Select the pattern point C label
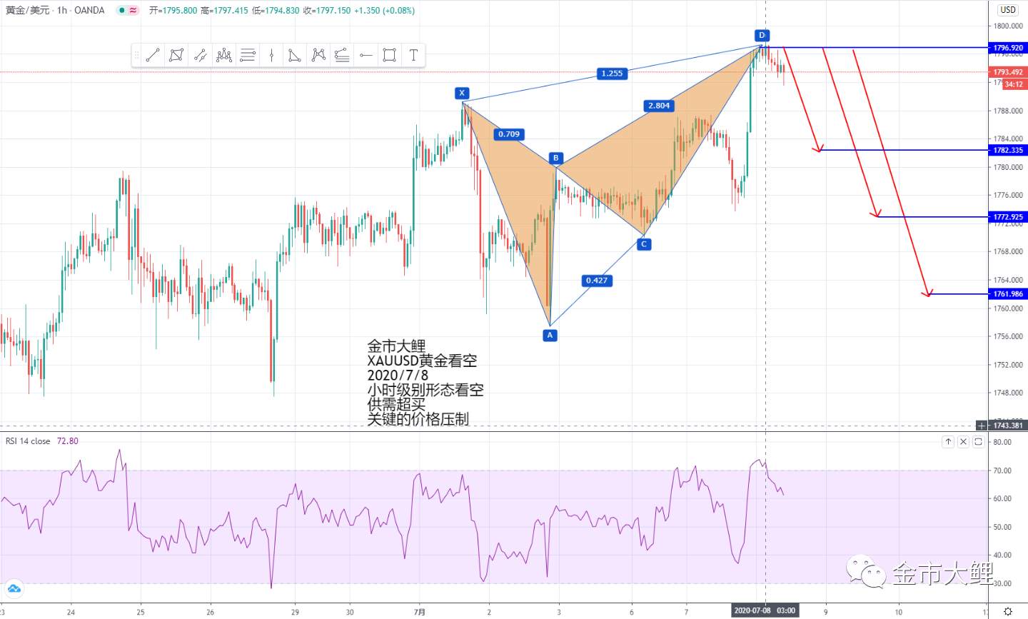 click(x=644, y=244)
